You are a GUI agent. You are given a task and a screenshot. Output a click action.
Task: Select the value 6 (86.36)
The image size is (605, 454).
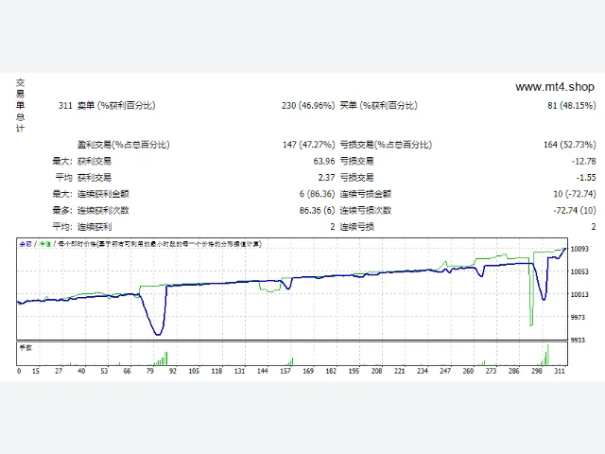click(318, 194)
